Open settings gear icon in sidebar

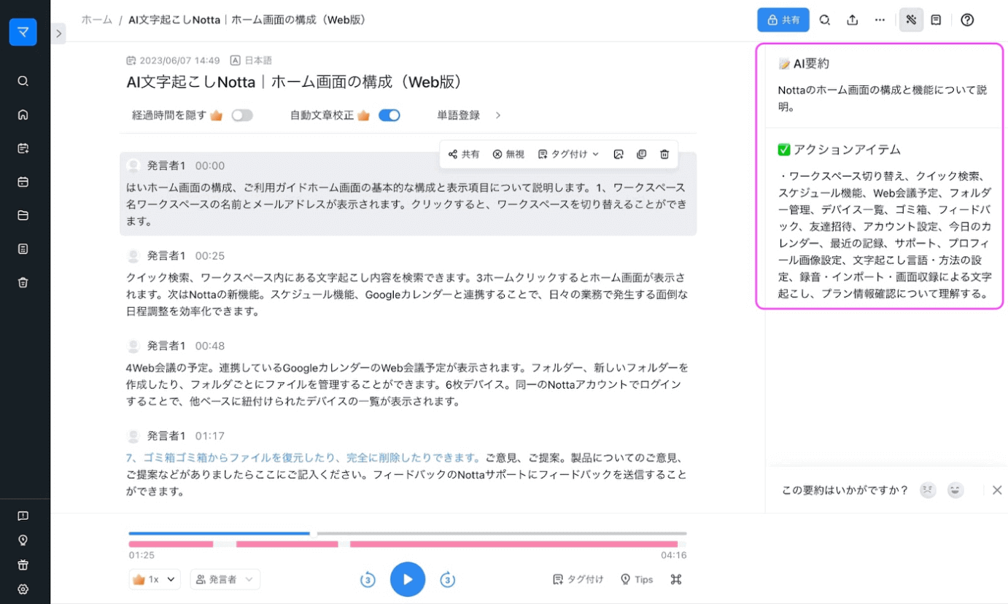click(23, 589)
